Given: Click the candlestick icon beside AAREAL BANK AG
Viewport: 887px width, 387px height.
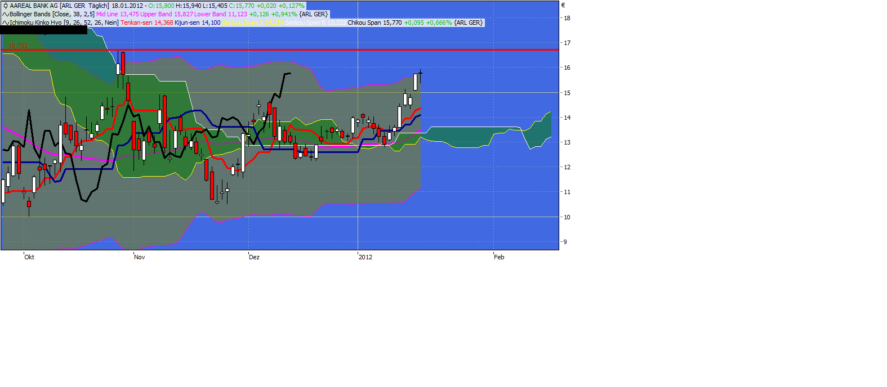Looking at the screenshot, I should 5,6.
